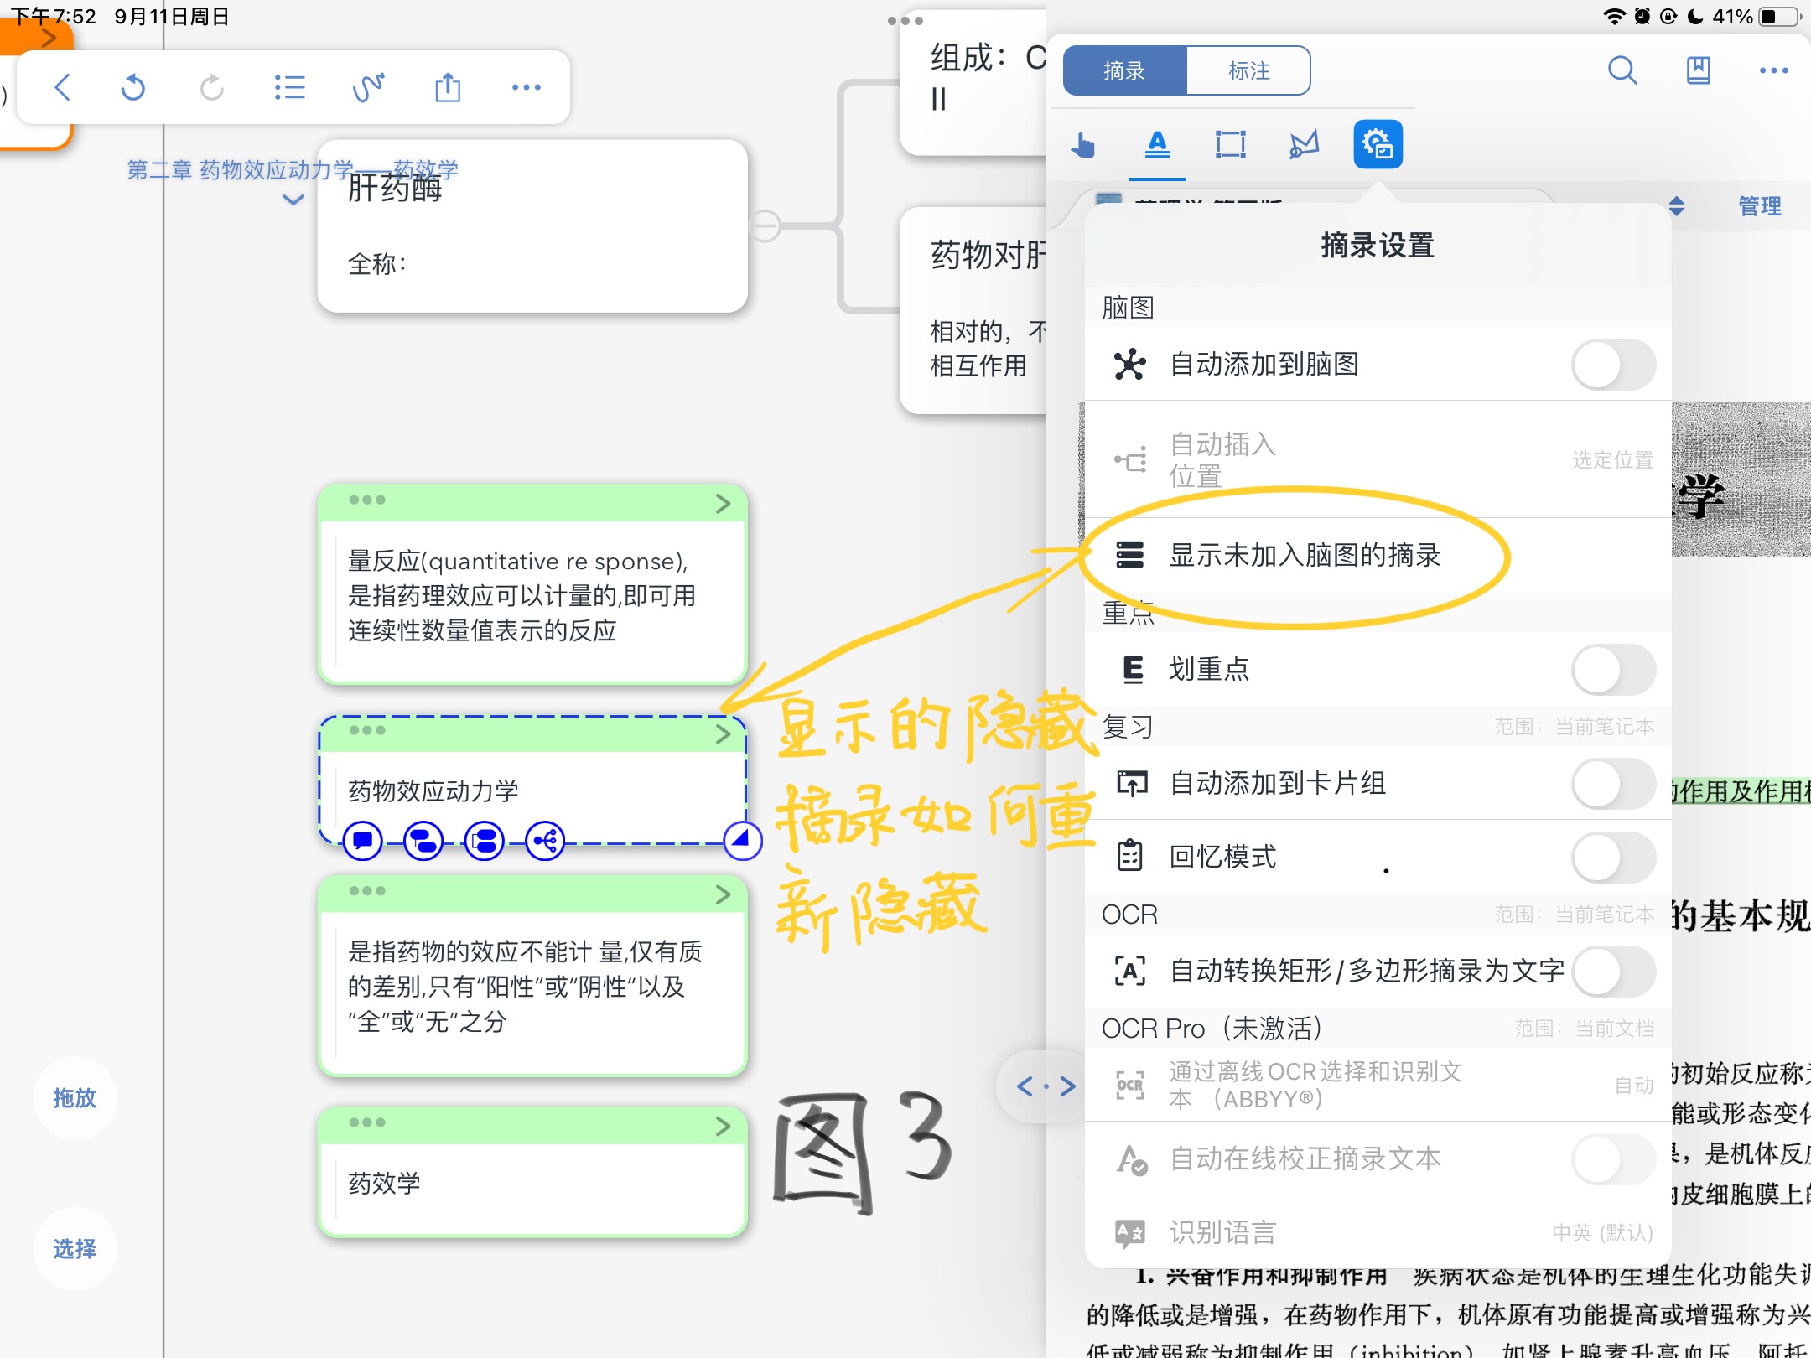Select the hand pan tool
1811x1358 pixels.
pos(1082,145)
